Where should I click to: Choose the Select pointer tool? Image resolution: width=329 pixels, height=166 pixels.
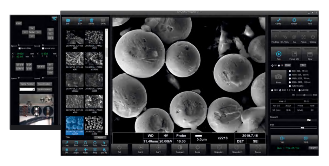click(x=104, y=144)
